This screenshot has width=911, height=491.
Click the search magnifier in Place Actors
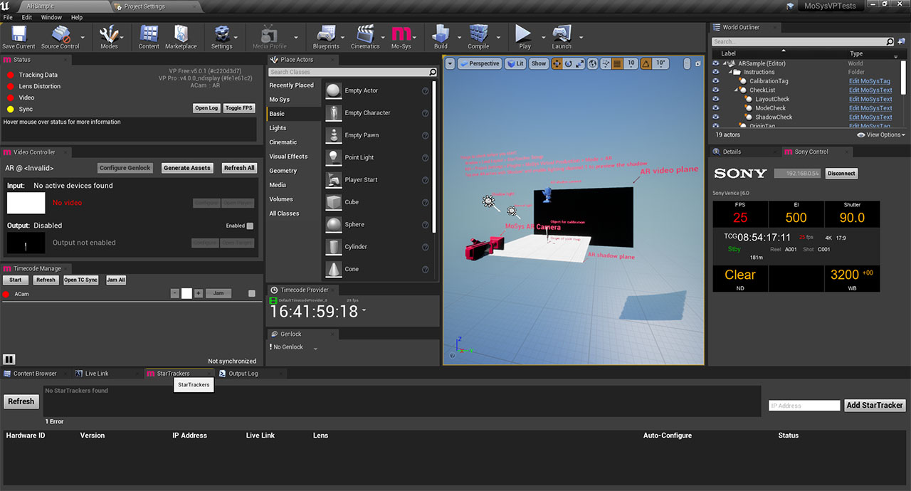click(x=432, y=72)
